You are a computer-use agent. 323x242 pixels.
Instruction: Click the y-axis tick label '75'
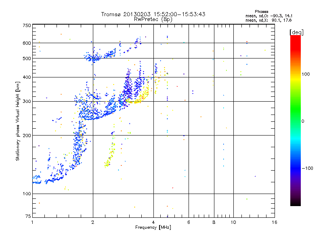point(28,216)
